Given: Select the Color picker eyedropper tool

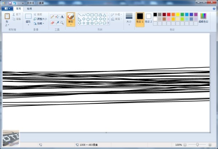Looking at the screenshot, I should pyautogui.click(x=57, y=23).
